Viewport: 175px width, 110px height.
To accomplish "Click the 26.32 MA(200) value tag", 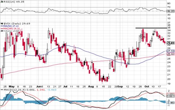I will pyautogui.click(x=170, y=54).
